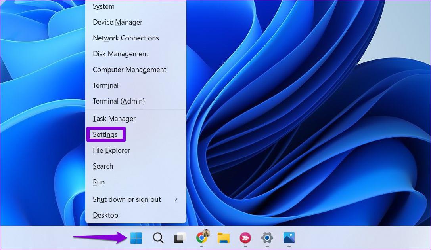Open Terminal from the menu

coord(105,85)
